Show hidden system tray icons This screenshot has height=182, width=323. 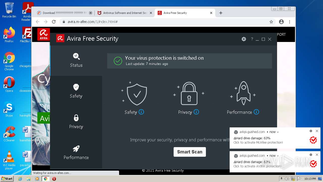pos(281,179)
